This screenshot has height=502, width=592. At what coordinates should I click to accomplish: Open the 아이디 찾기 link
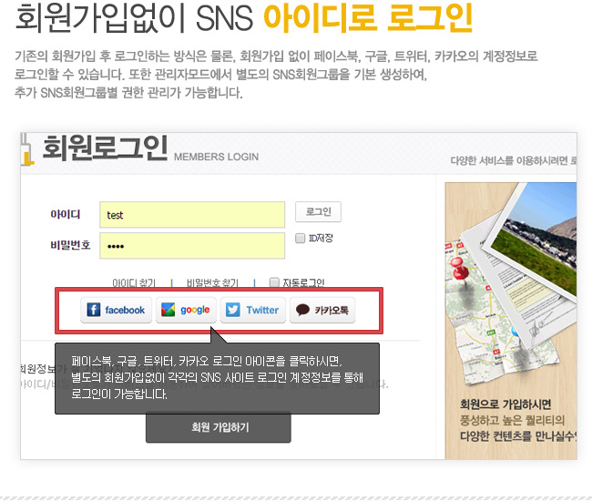[x=134, y=283]
